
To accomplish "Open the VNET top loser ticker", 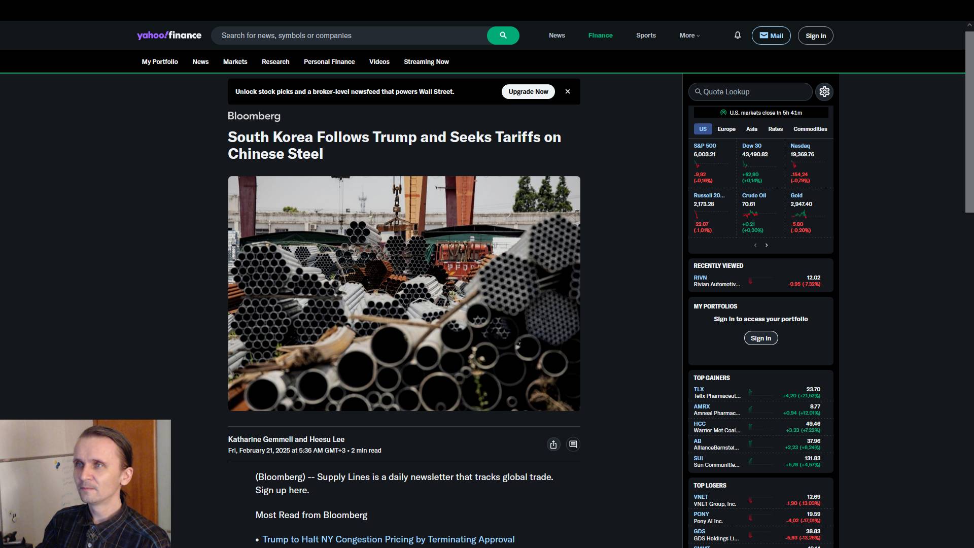I will pos(701,497).
